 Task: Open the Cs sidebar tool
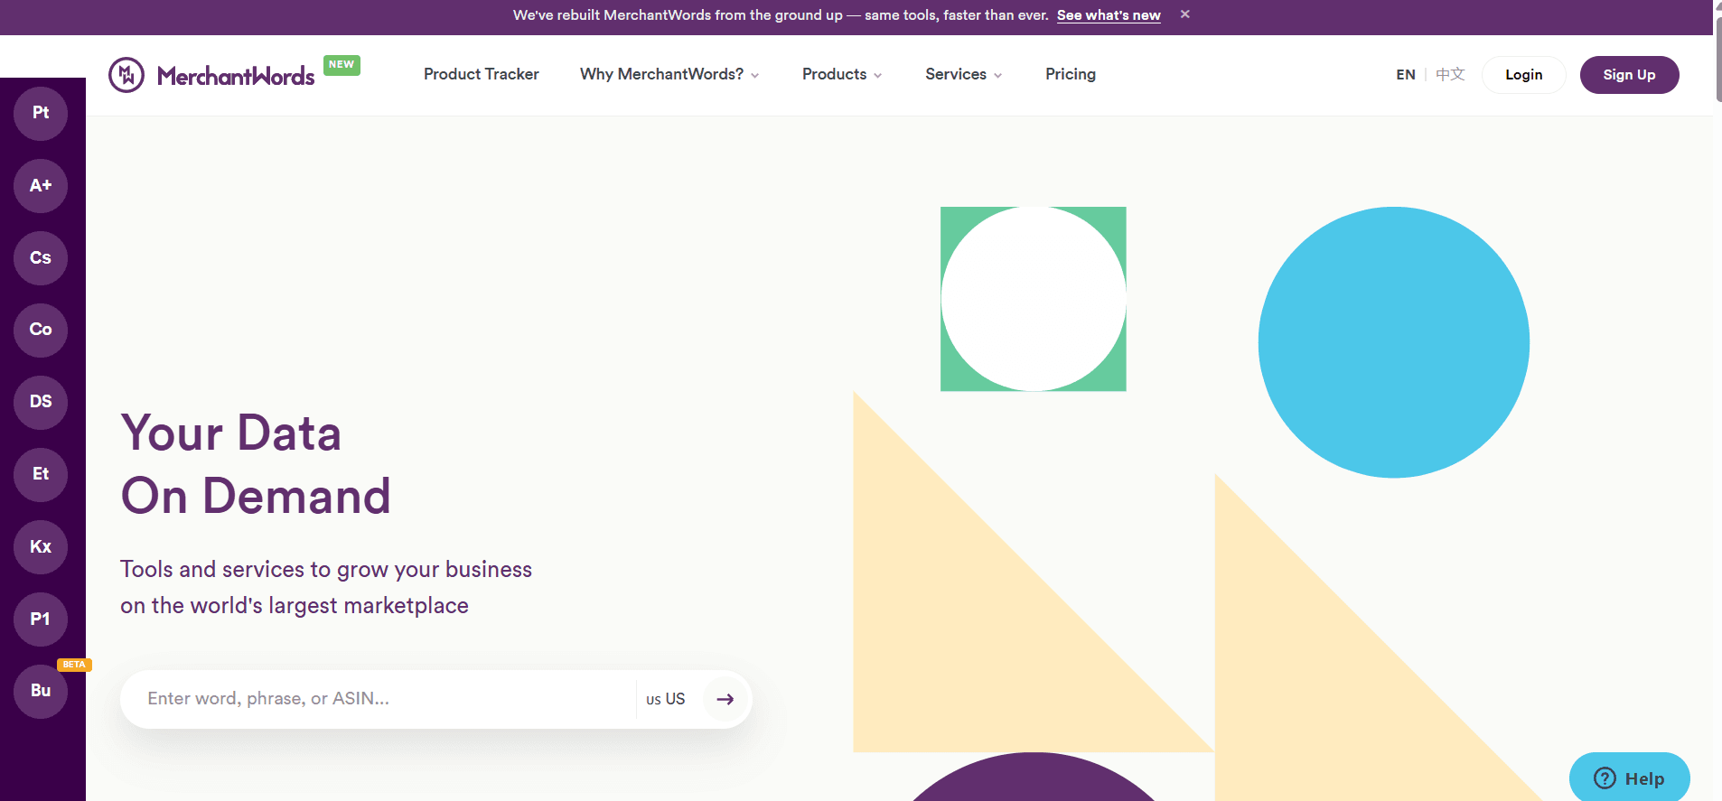(x=41, y=258)
